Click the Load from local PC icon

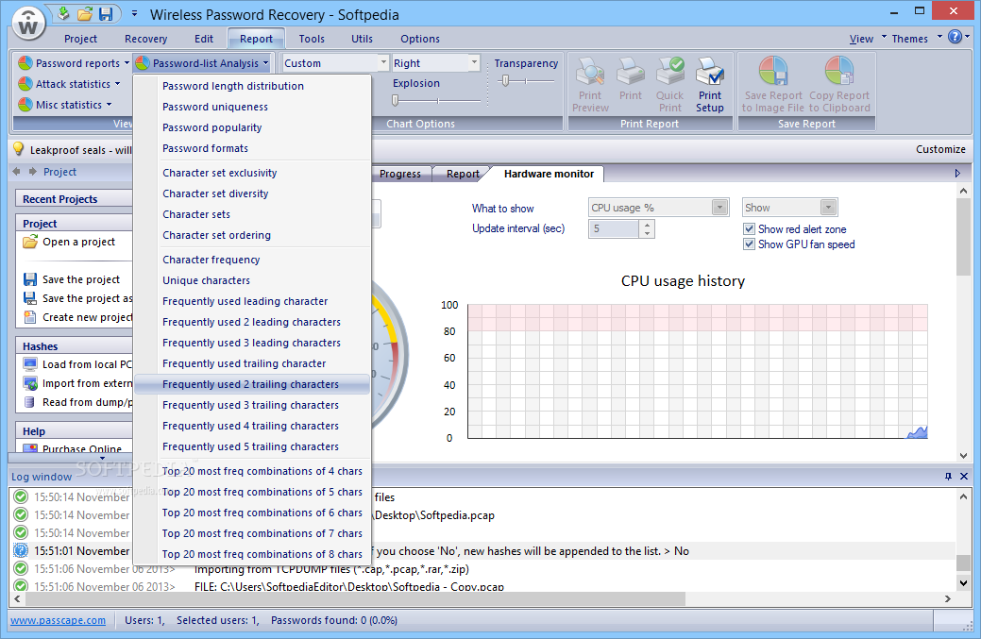tap(30, 364)
